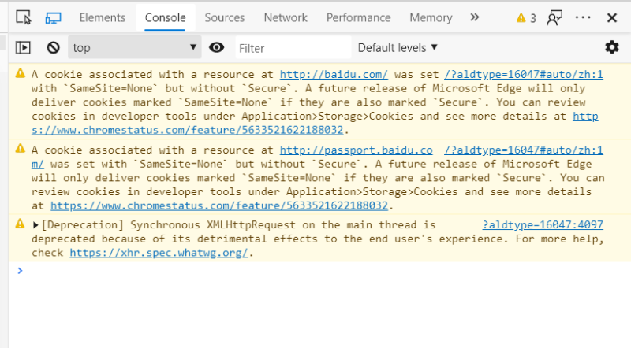631x348 pixels.
Task: Open source link /?aldtype=16047#auto/zh:1 in first warning
Action: pyautogui.click(x=524, y=74)
